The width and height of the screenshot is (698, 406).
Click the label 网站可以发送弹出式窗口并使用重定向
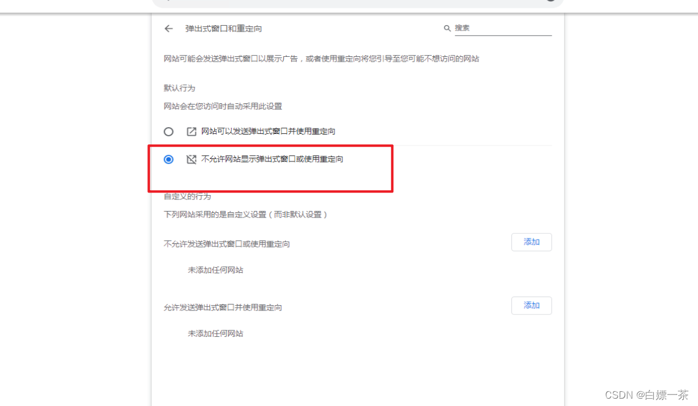coord(268,131)
